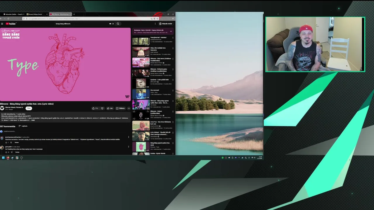
Task: Open a new browser tab with plus button
Action: tap(74, 14)
